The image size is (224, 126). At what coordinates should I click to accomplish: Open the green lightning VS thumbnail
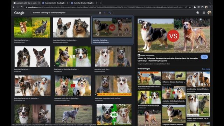pos(114,114)
